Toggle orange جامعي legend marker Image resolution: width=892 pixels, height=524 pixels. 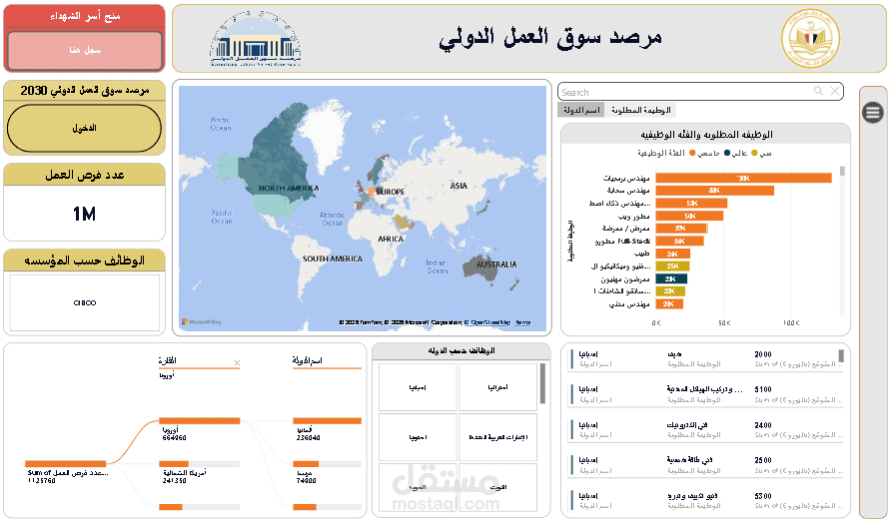[x=692, y=153]
